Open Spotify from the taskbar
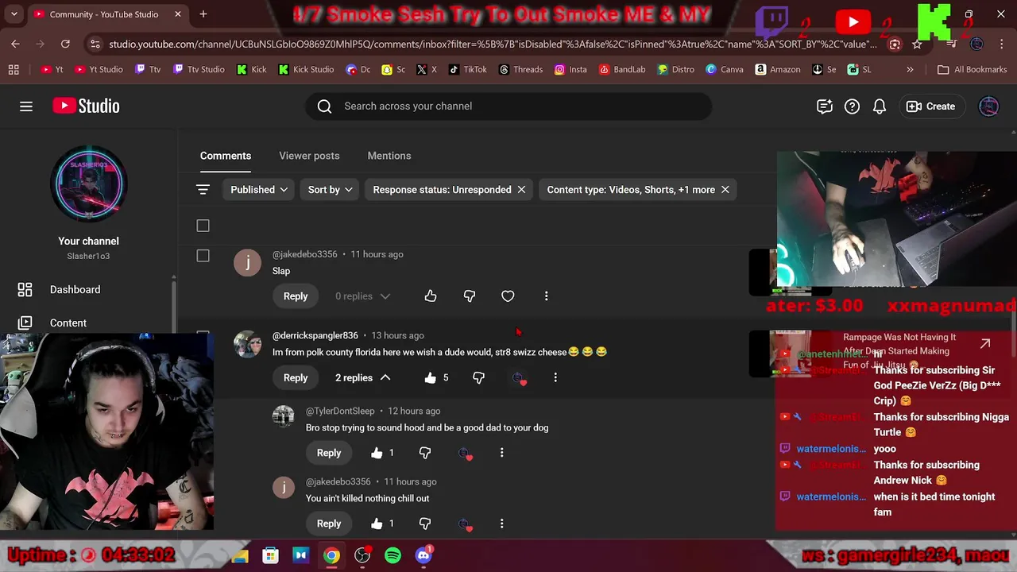The height and width of the screenshot is (572, 1017). coord(392,556)
